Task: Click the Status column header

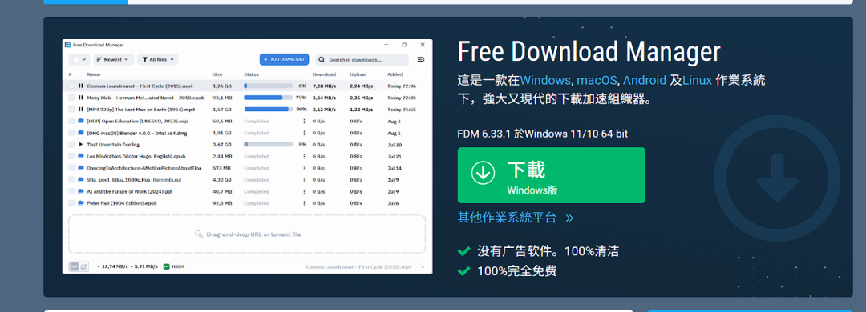Action: pos(251,74)
